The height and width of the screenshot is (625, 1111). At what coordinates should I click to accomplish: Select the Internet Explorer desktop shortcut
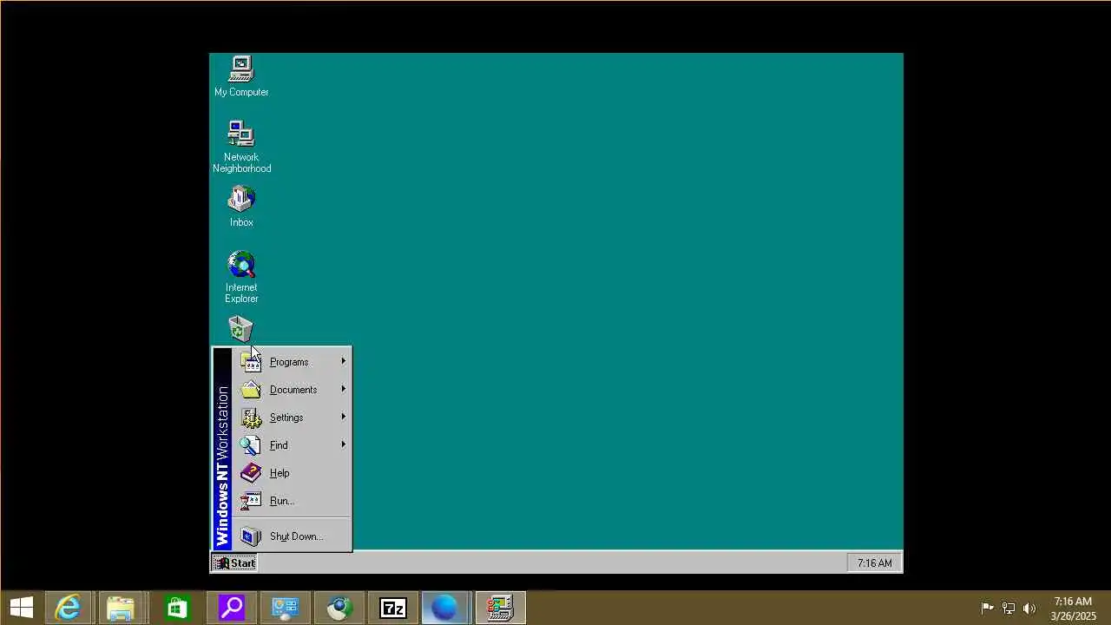[x=241, y=278]
